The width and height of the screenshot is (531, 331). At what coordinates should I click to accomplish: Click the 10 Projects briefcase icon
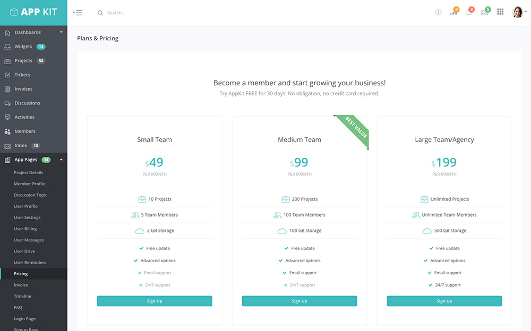pos(142,199)
